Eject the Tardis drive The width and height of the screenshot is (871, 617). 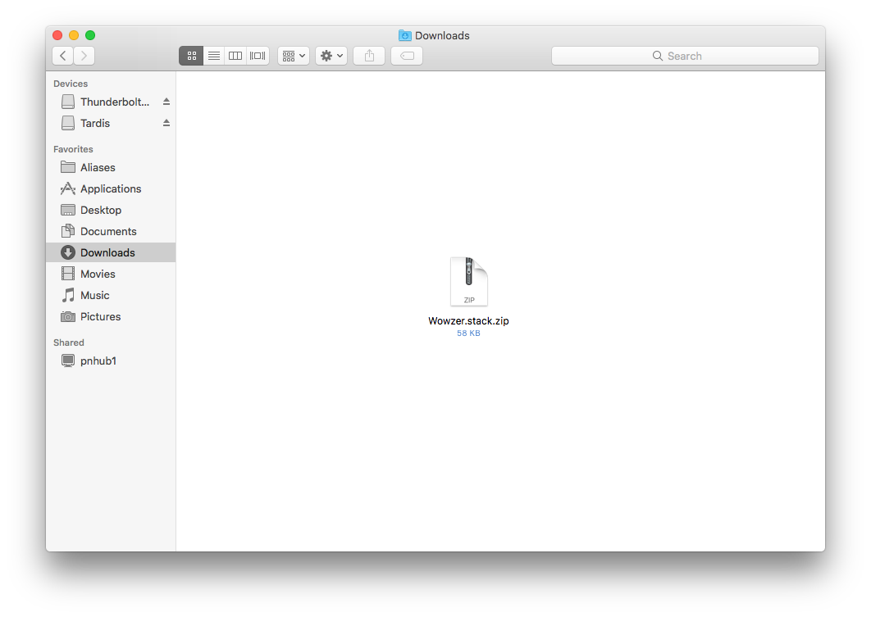[x=166, y=123]
